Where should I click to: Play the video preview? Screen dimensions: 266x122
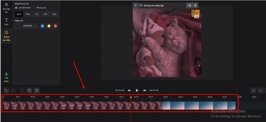tap(137, 91)
